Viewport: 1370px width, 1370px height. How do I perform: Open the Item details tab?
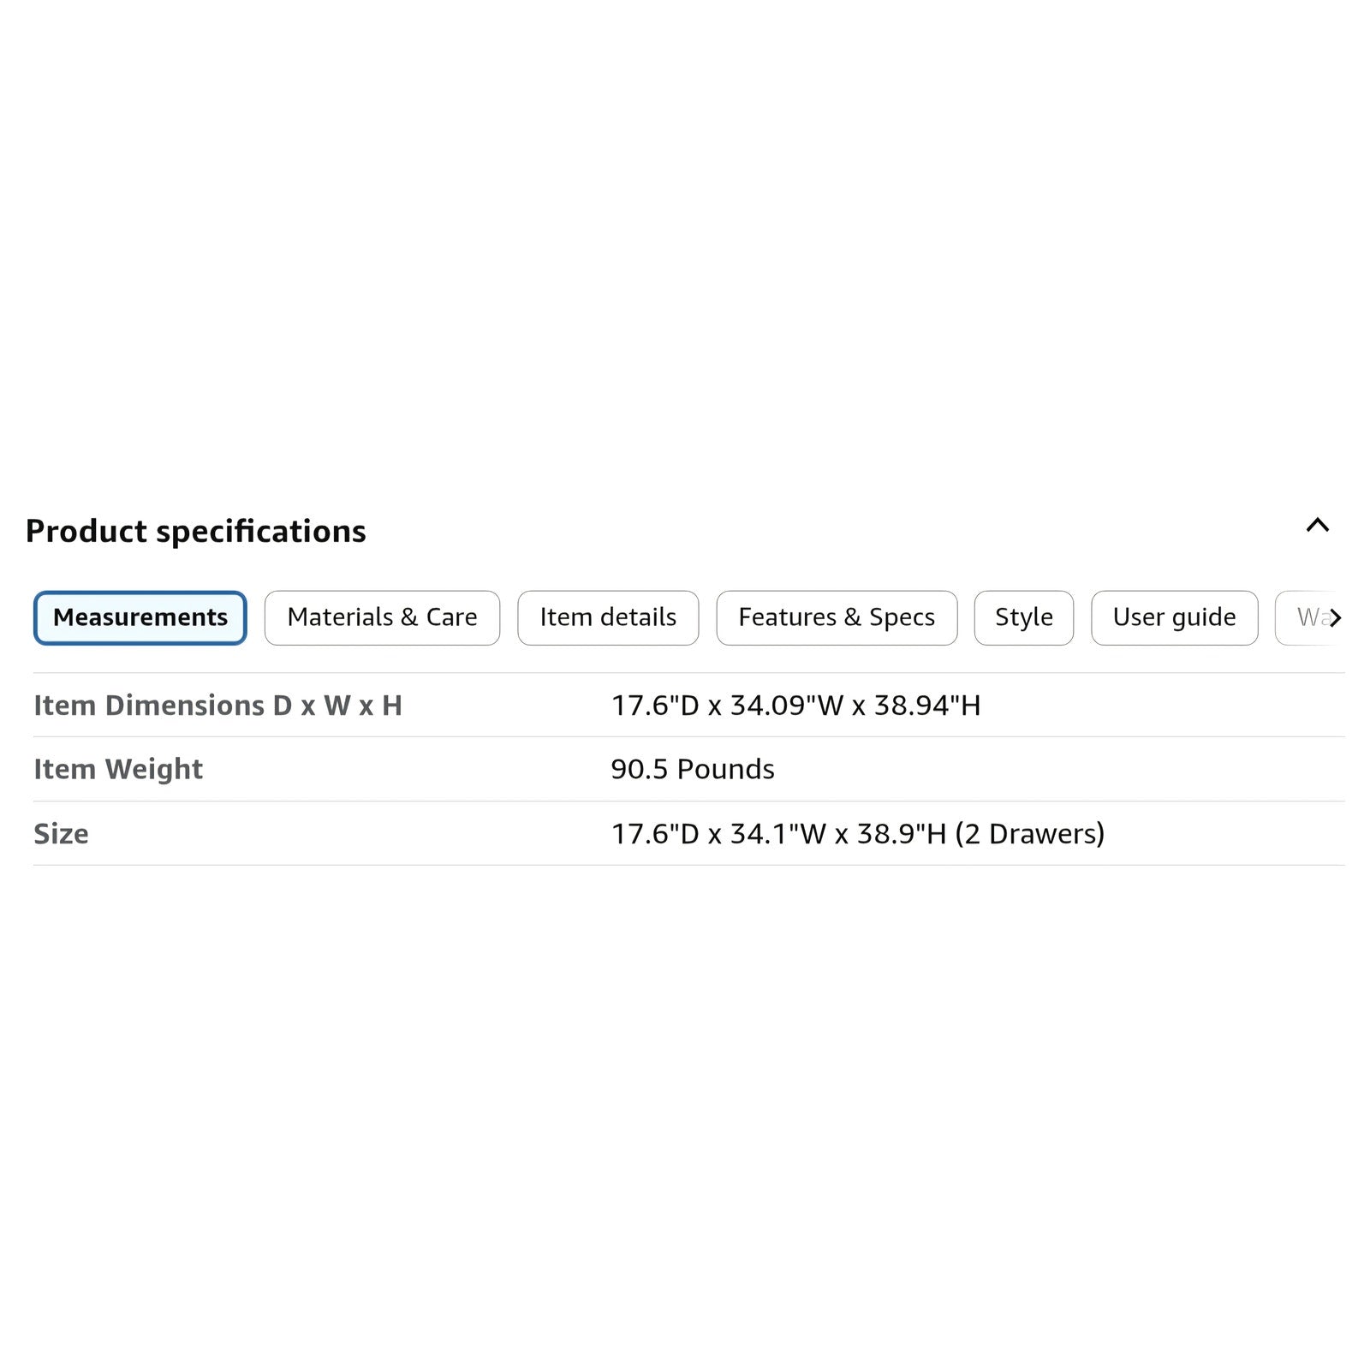[x=608, y=617]
